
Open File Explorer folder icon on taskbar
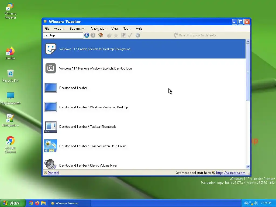pyautogui.click(x=43, y=203)
